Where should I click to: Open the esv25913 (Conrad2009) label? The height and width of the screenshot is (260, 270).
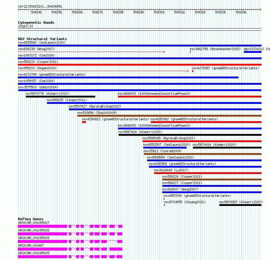163,151
